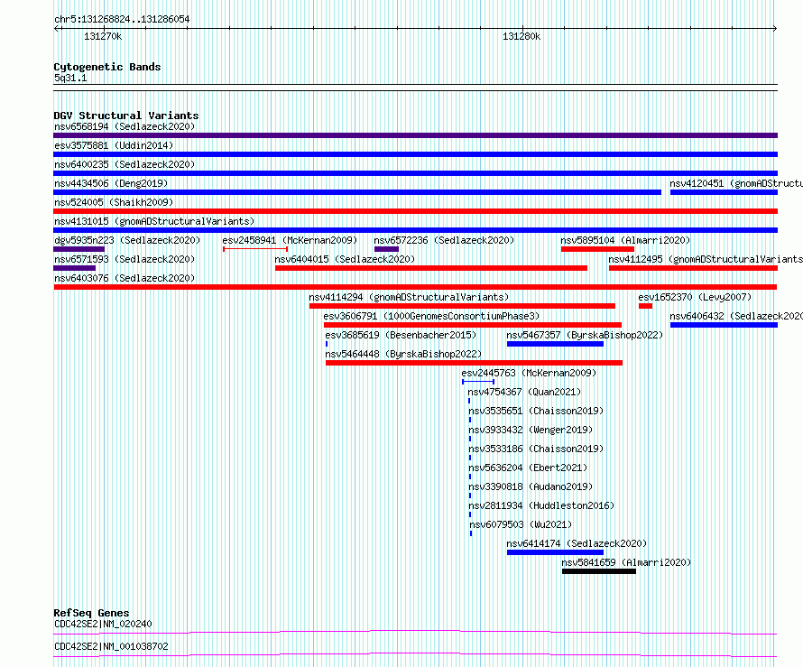
Task: Click the nsv6406432 Sedlazeck blue bar
Action: click(x=725, y=325)
